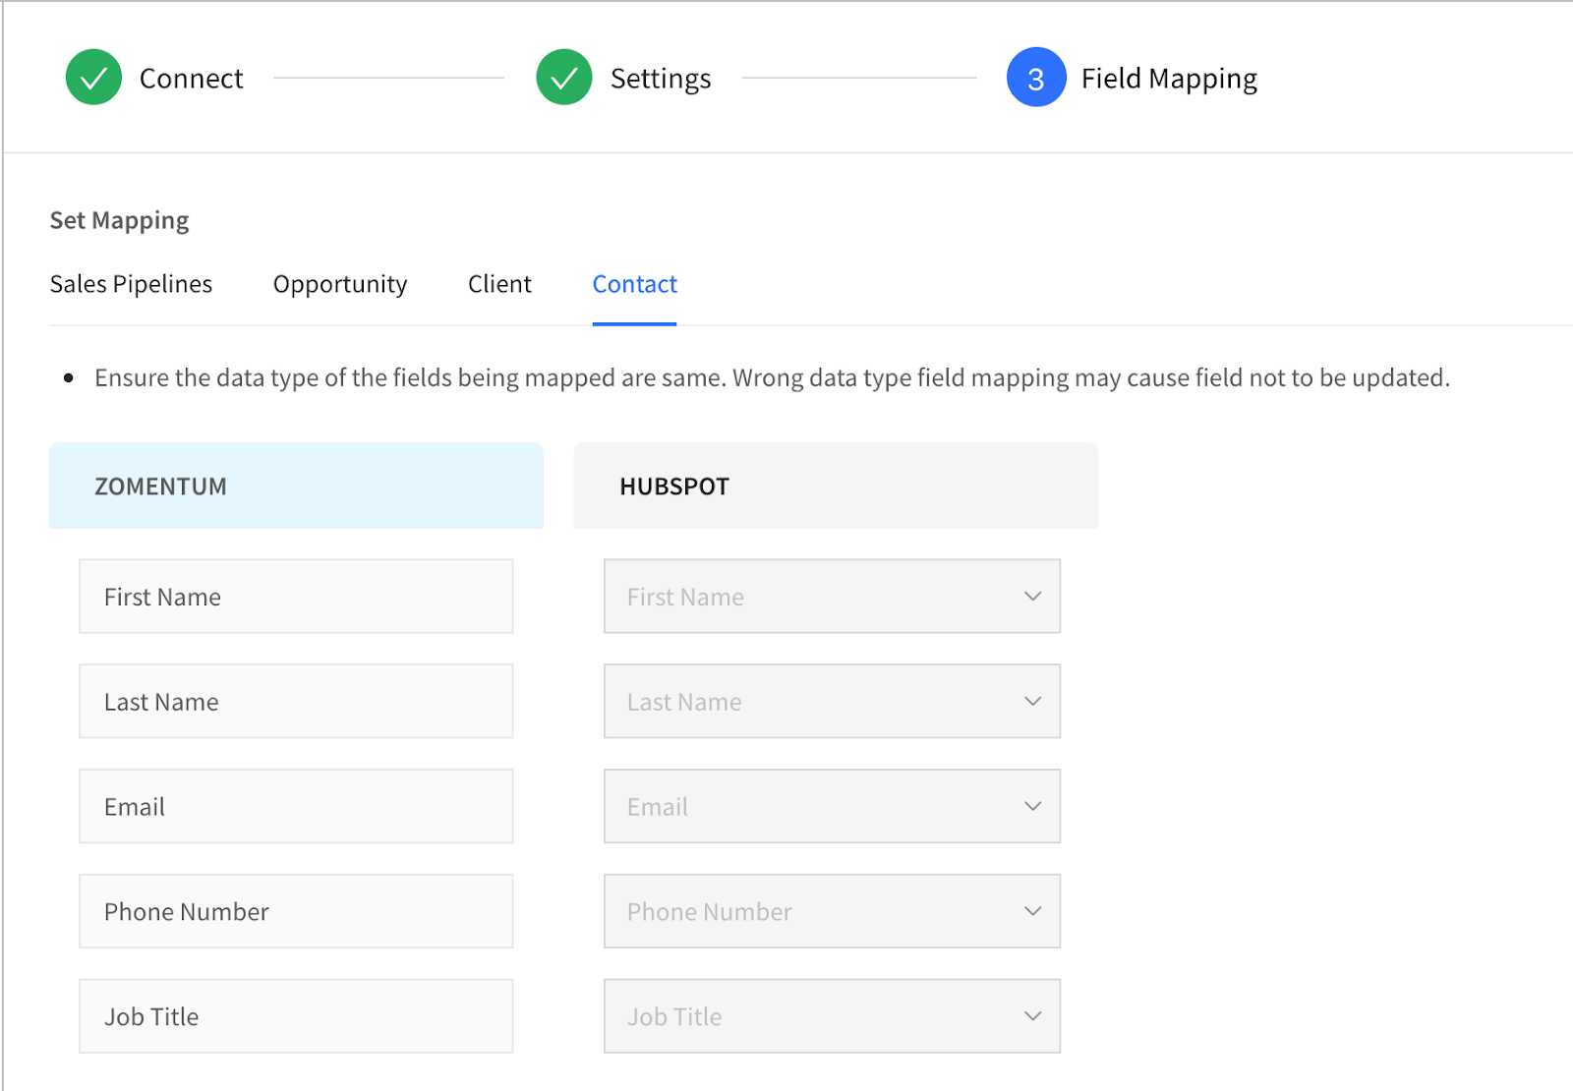This screenshot has height=1091, width=1573.
Task: Click the blue step 3 circle icon
Action: [x=1036, y=78]
